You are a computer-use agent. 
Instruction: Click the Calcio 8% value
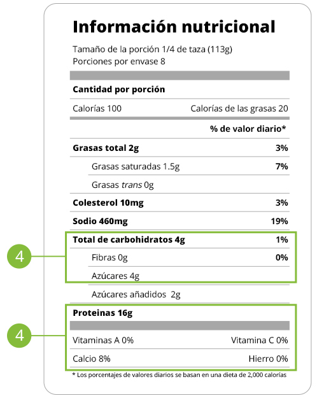click(x=91, y=359)
